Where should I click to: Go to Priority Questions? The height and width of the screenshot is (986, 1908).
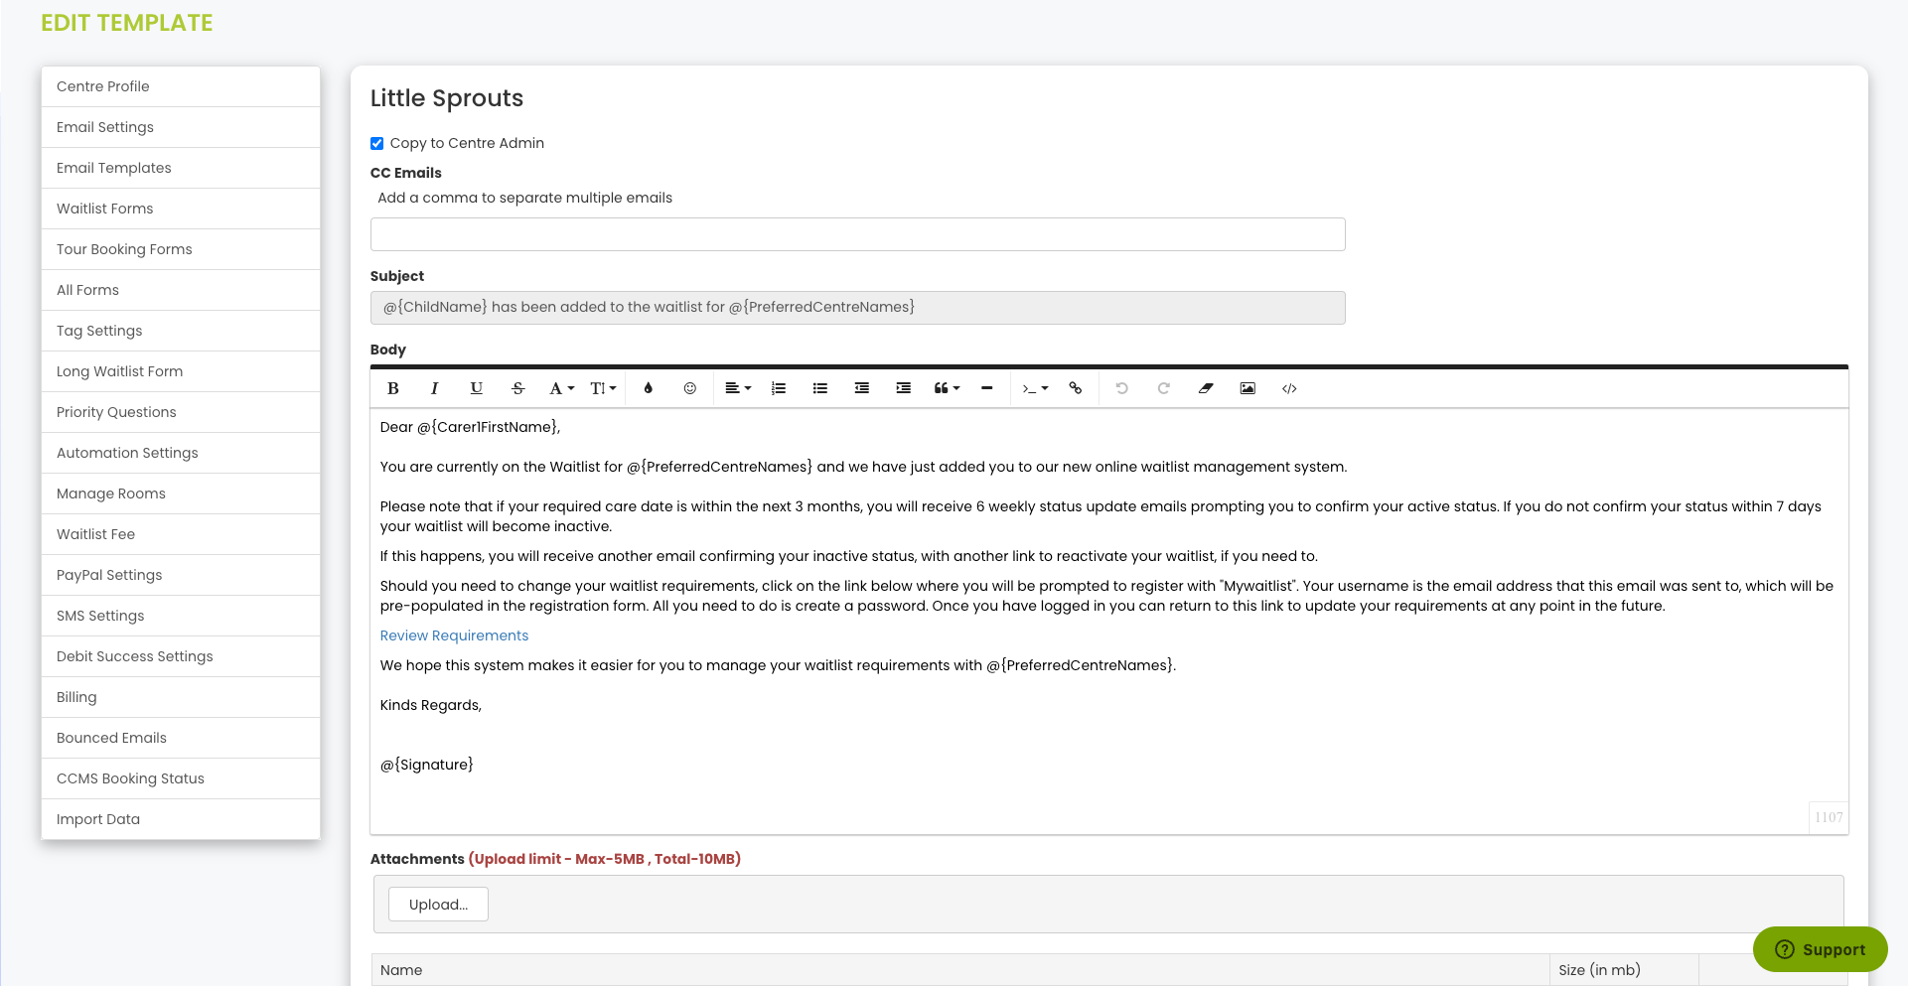click(x=181, y=412)
